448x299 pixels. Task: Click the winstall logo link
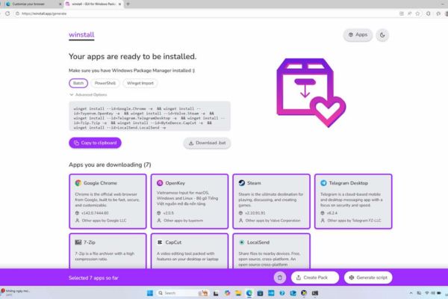click(81, 35)
